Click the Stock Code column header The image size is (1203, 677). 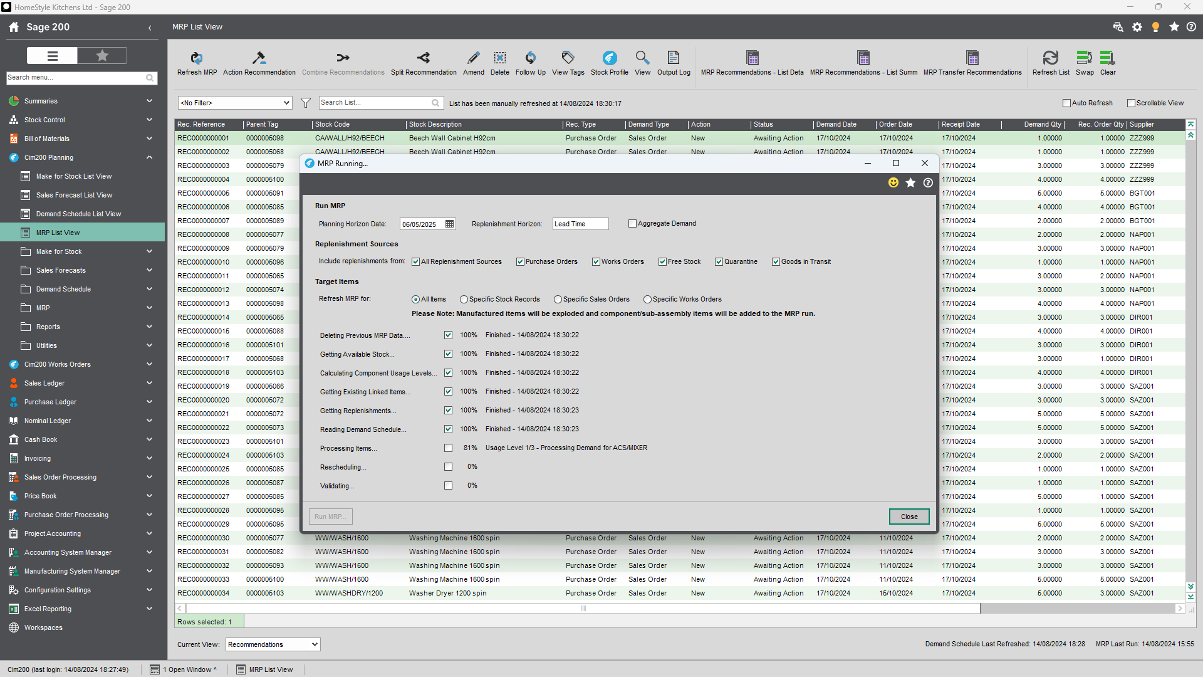(x=359, y=124)
